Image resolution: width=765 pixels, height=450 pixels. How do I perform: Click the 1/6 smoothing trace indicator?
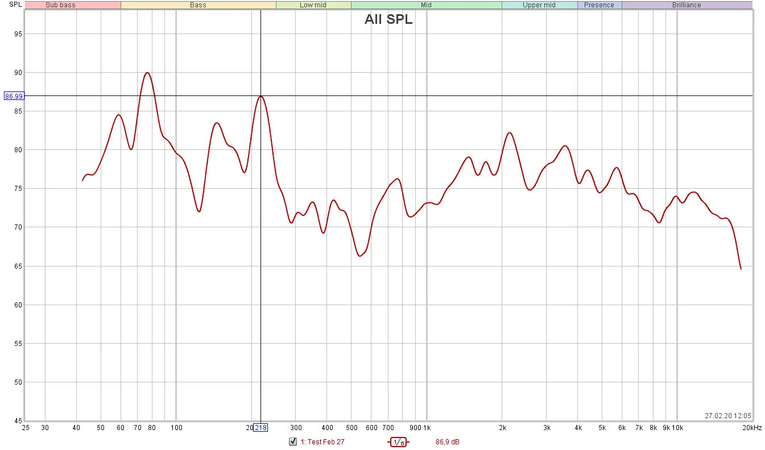pos(398,442)
